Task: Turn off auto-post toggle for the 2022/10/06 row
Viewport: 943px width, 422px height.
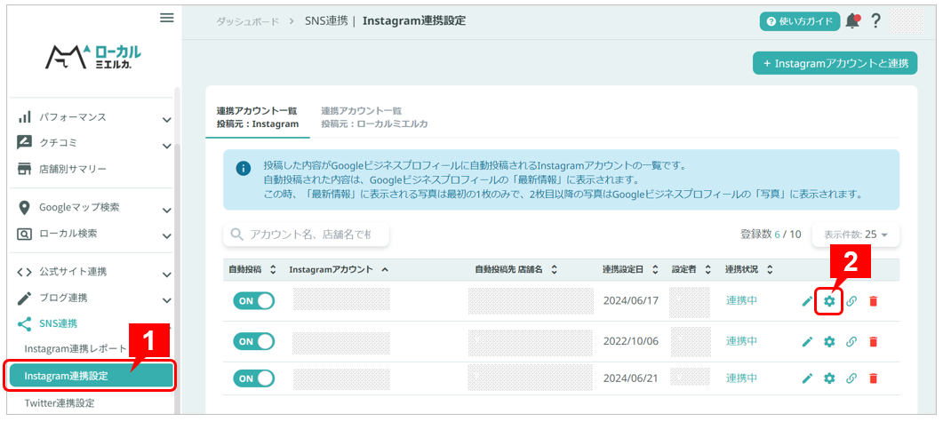Action: pos(254,341)
